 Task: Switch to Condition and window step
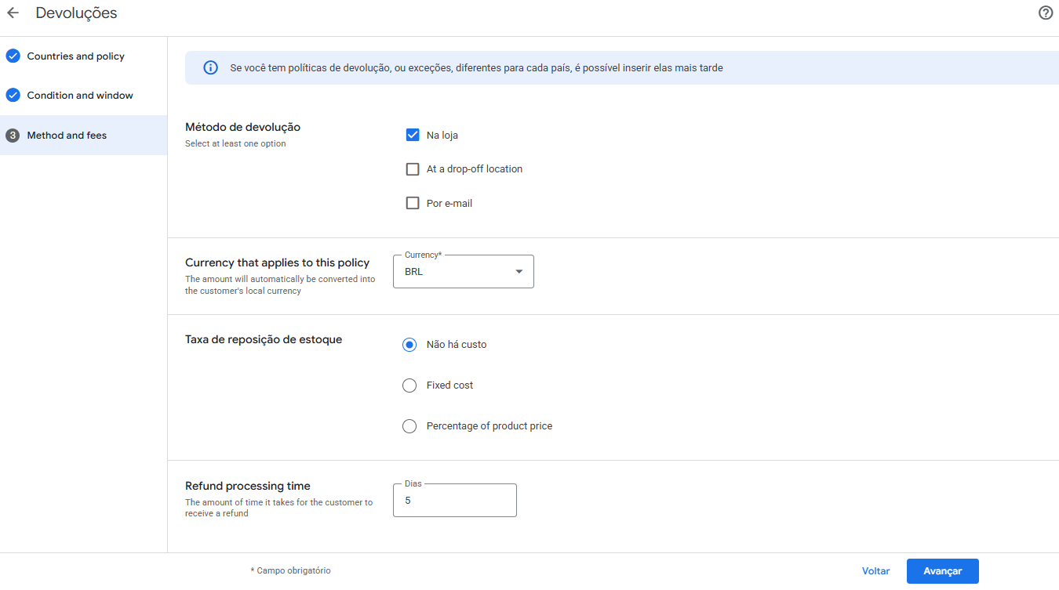[80, 96]
